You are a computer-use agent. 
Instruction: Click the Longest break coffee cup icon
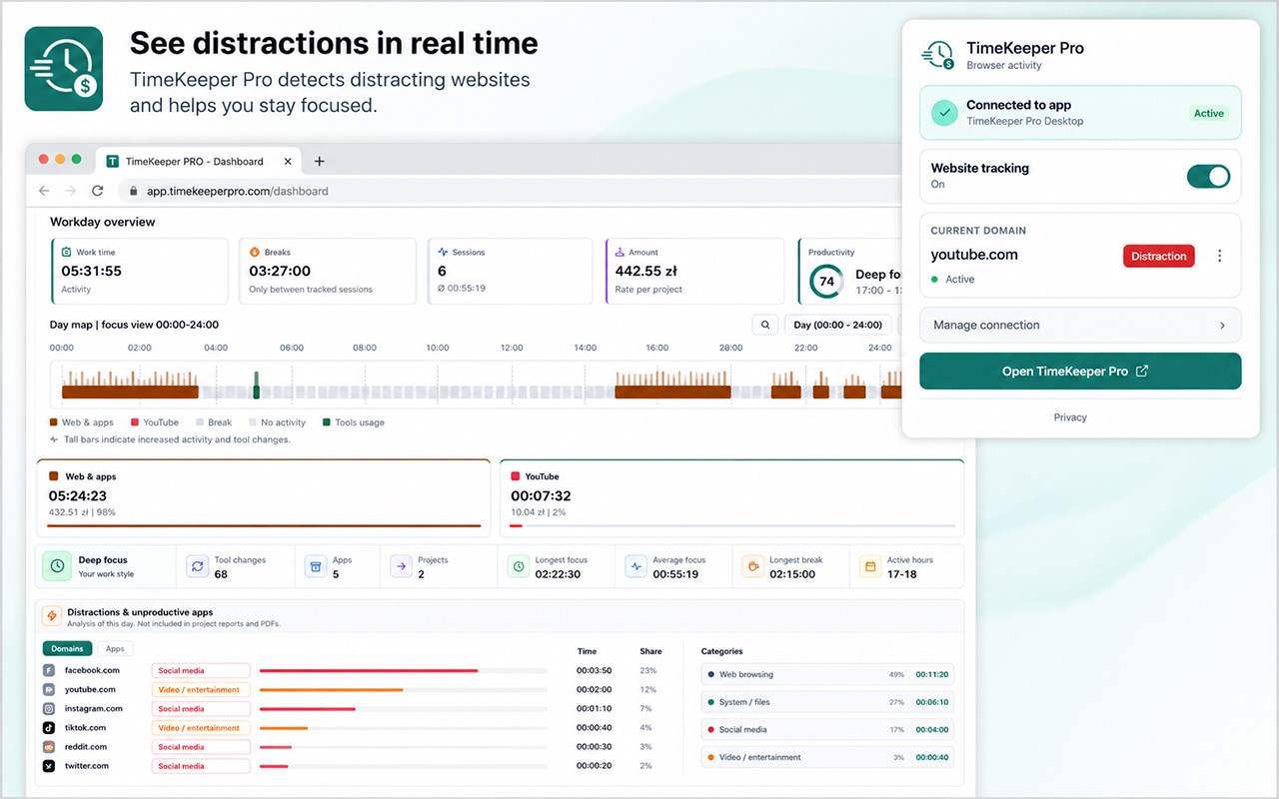tap(751, 566)
